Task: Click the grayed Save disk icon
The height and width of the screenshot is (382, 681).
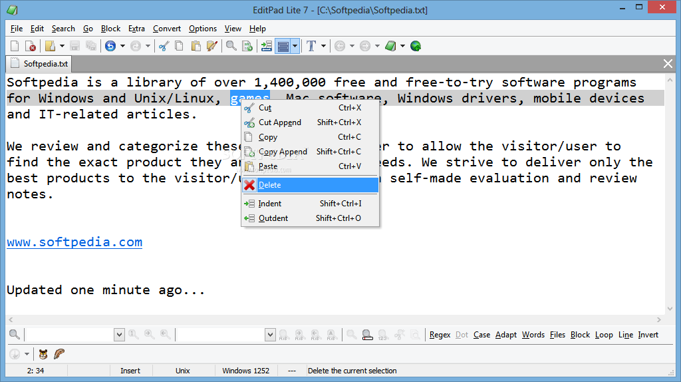Action: point(74,46)
